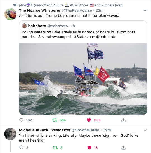
Task: View bobphoto's small profile picture
Action: [x=24, y=26]
